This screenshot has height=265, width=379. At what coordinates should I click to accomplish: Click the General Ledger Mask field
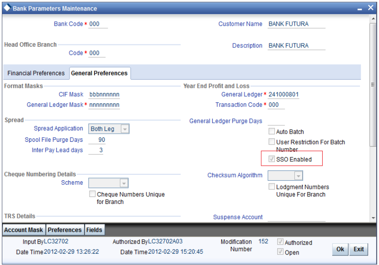[x=104, y=105]
